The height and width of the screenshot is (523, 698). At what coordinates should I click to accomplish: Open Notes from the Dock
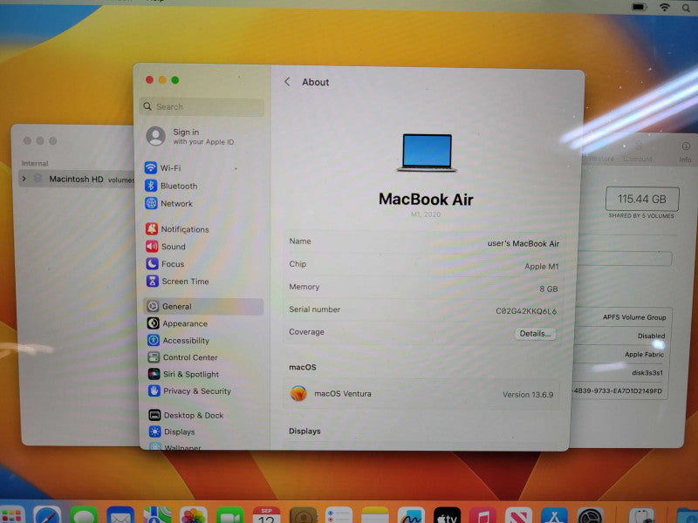[x=375, y=516]
